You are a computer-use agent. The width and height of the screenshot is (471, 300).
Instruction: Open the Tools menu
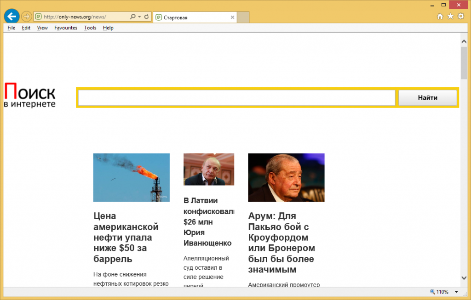click(x=90, y=28)
